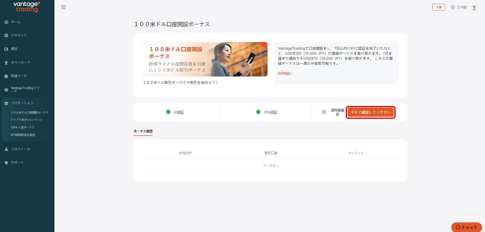Select １００米ドル口座開設ボーナス in the sidebar
Screen dimensions: 485x232
point(29,113)
